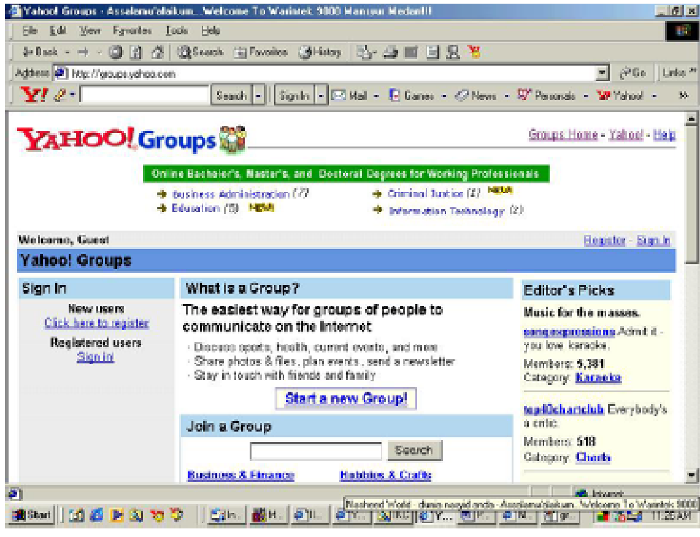Open the View menu

pyautogui.click(x=90, y=30)
